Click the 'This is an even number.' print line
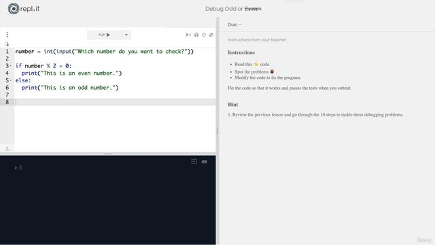Viewport: 435px width, 245px height. (71, 73)
